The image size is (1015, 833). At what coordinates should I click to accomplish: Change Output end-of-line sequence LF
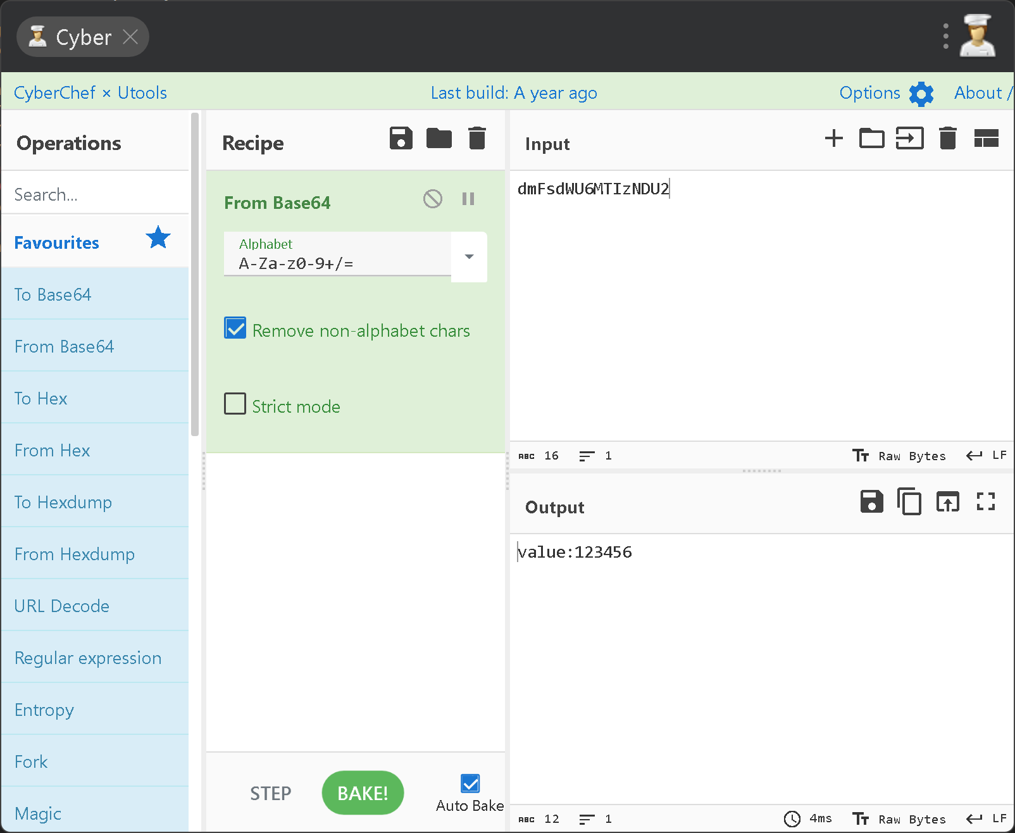(x=986, y=819)
